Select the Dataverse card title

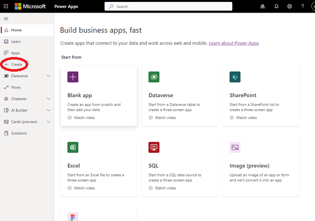pos(161,95)
